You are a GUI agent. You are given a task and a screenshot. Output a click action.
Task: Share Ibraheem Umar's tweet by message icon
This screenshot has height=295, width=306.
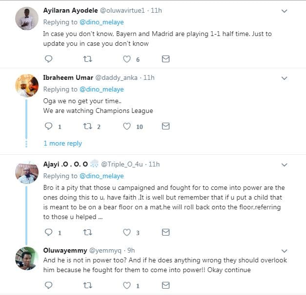pos(165,126)
